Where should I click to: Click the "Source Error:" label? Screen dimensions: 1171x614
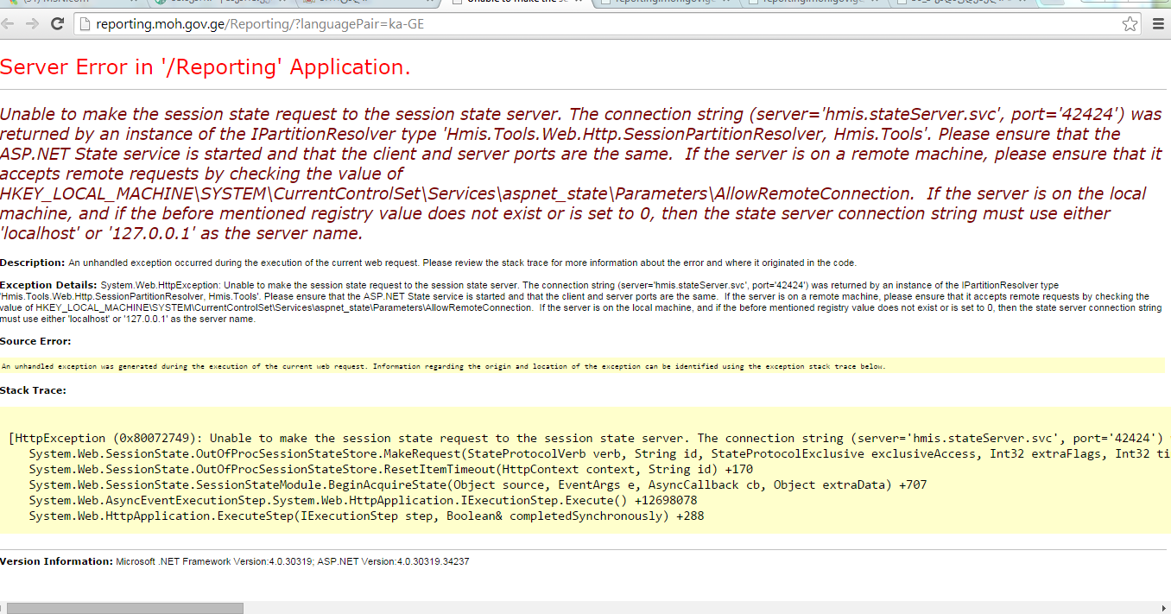click(35, 341)
